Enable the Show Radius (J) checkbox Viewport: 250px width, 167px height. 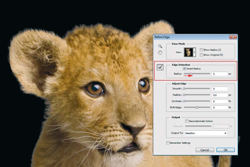[201, 50]
